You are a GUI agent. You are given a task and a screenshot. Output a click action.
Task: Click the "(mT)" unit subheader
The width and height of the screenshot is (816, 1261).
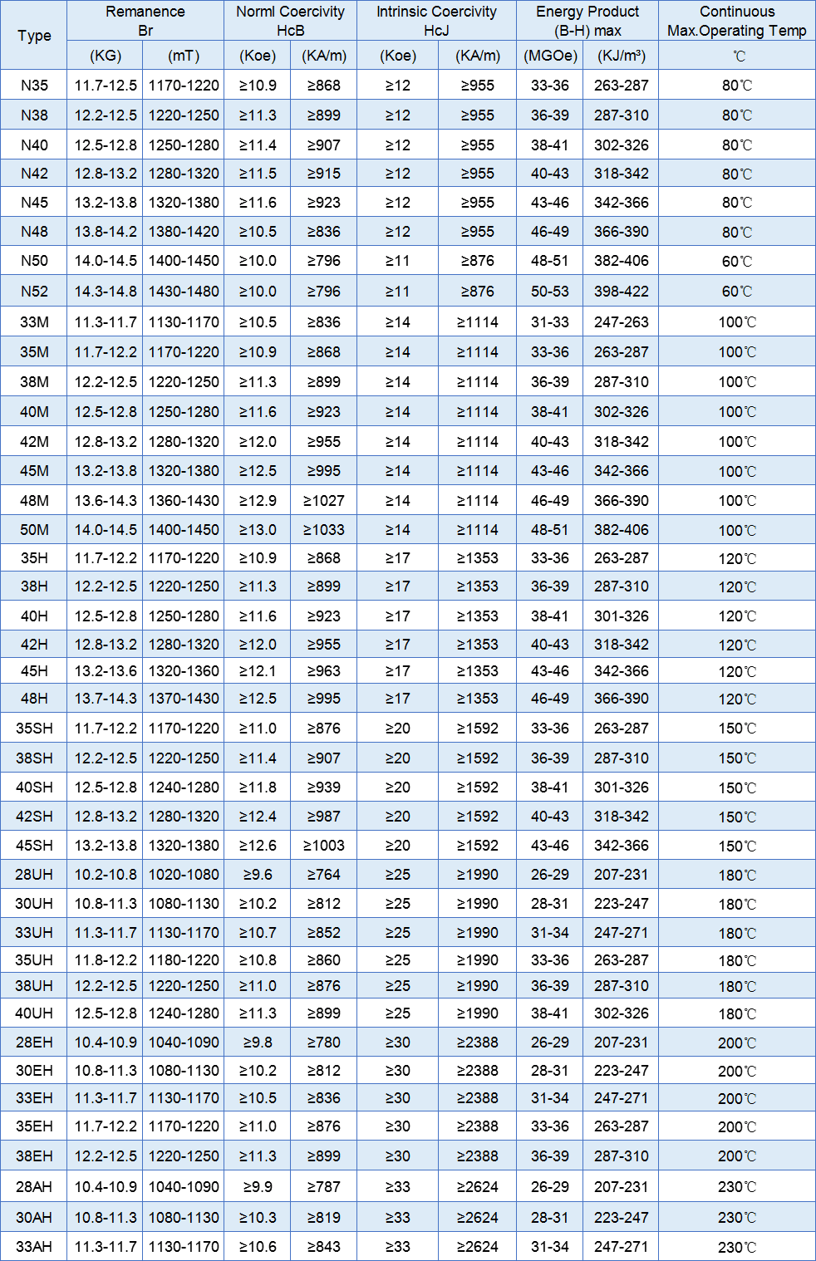pyautogui.click(x=184, y=56)
